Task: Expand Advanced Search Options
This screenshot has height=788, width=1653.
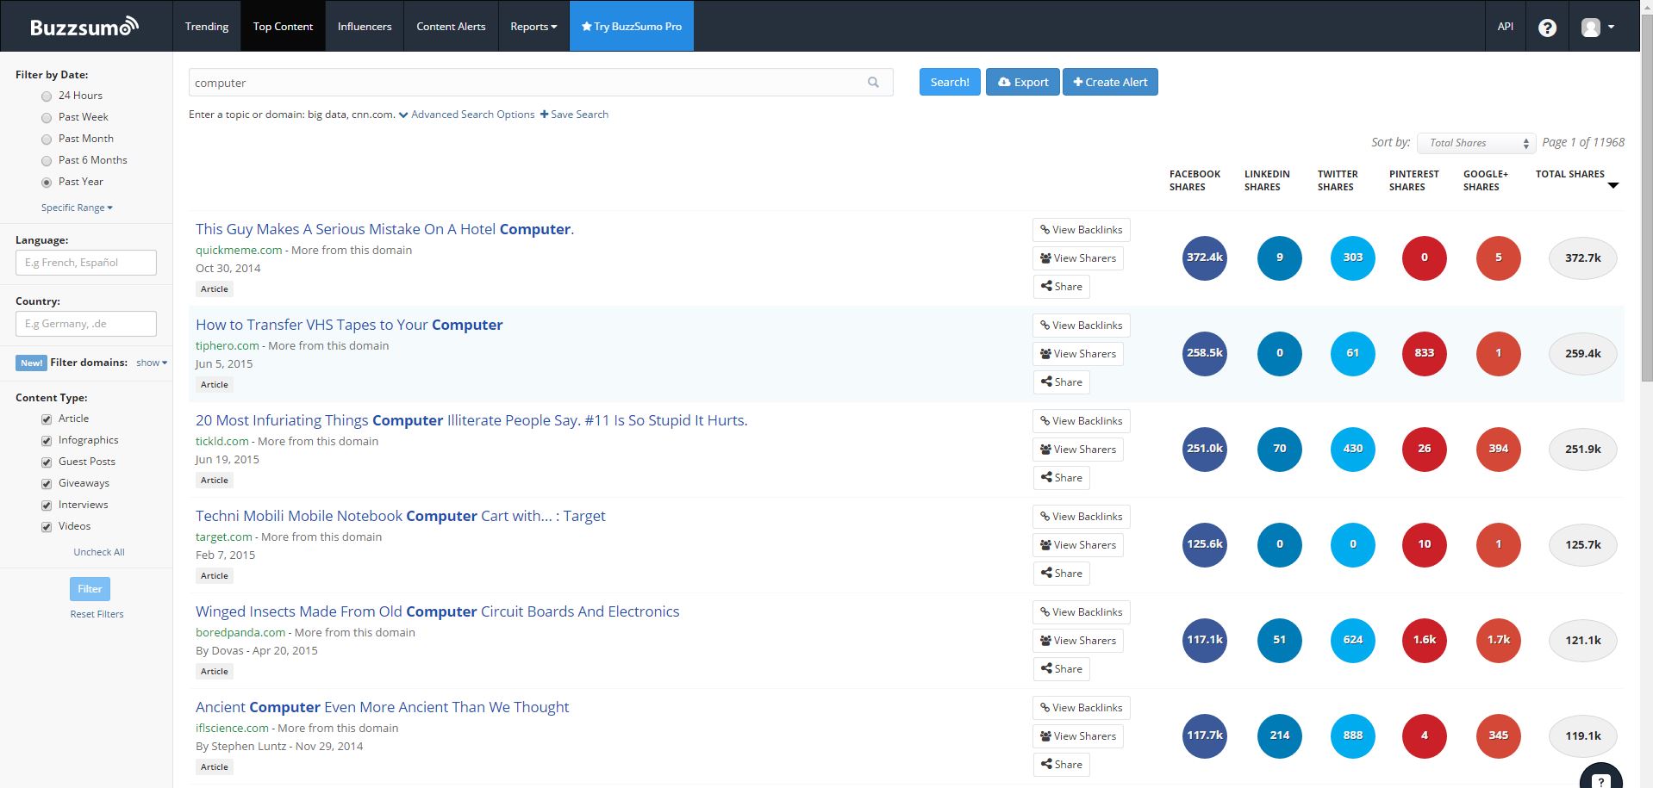Action: coord(466,115)
